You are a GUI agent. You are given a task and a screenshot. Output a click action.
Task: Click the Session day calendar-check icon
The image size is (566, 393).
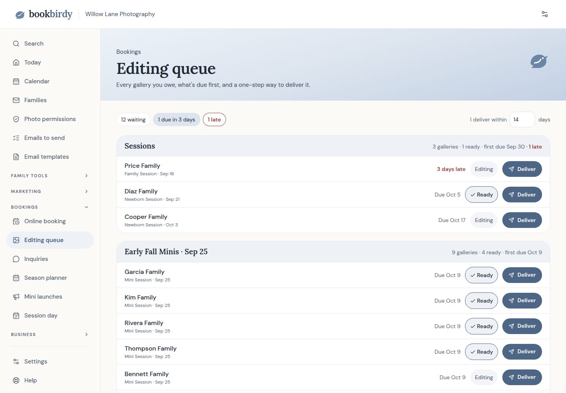tap(16, 316)
